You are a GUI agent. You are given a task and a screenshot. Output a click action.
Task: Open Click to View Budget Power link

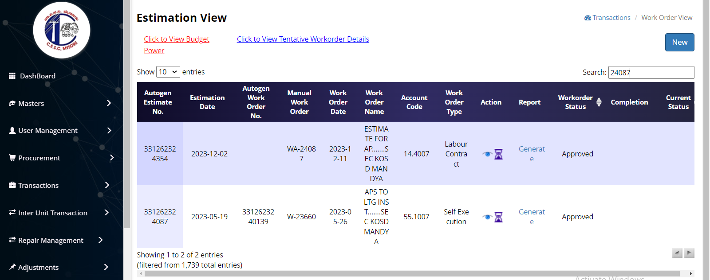coord(177,45)
